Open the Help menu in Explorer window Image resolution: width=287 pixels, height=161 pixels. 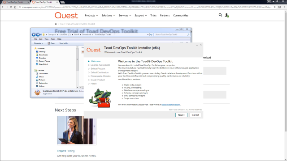click(59, 39)
